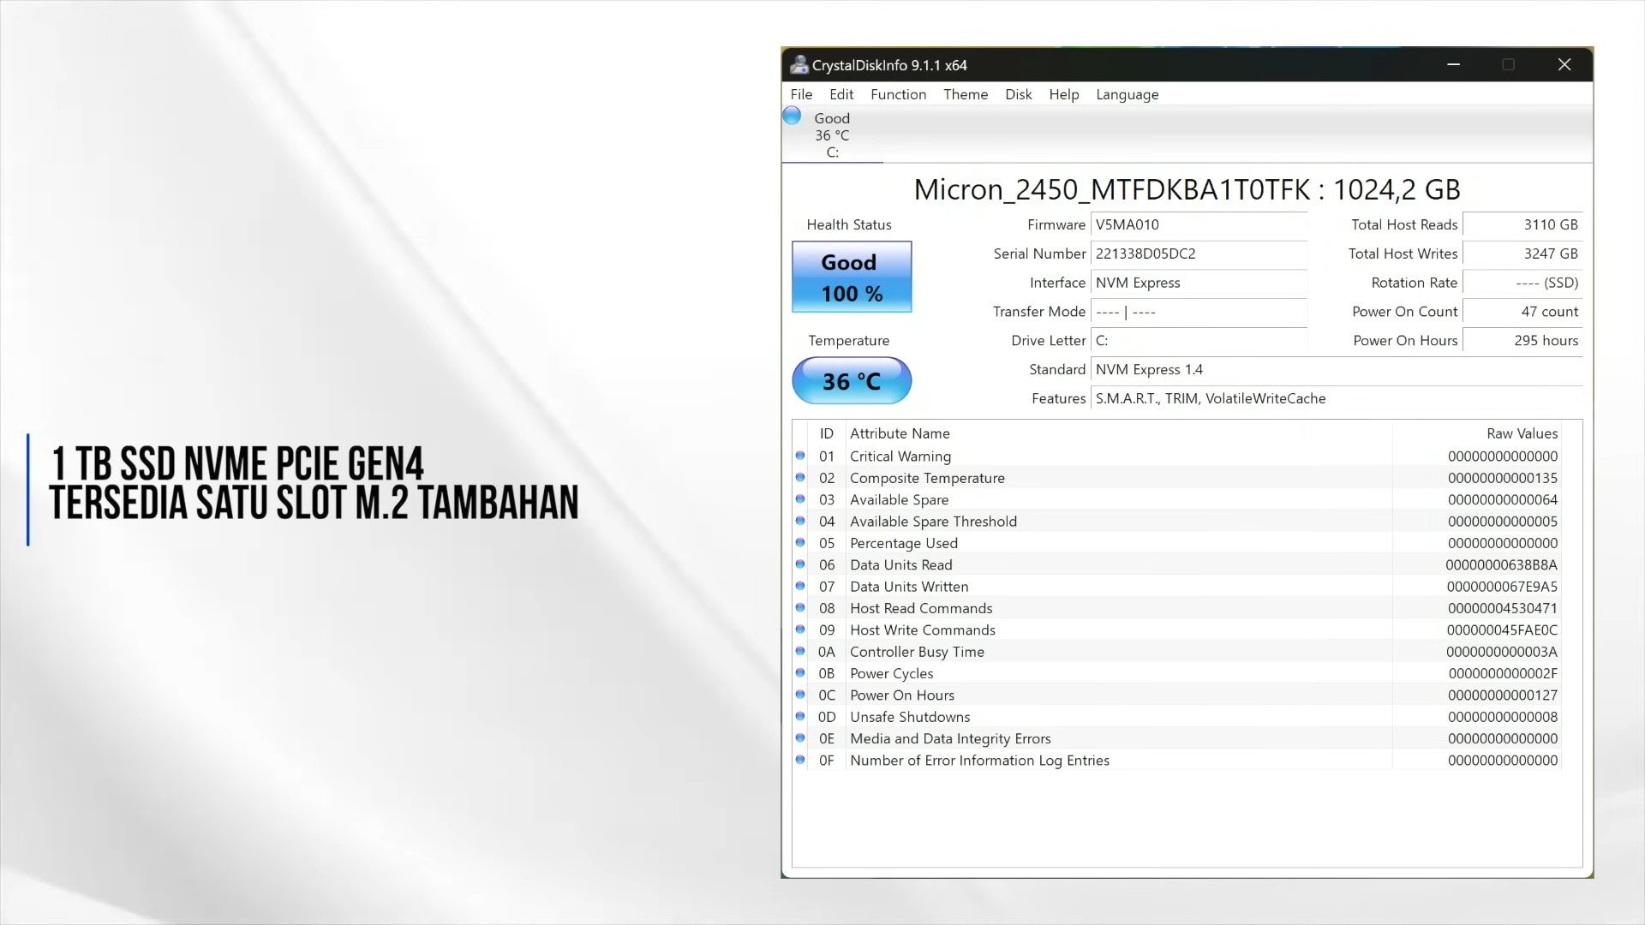Select the Power Cycles attribute name
1645x925 pixels.
892,673
